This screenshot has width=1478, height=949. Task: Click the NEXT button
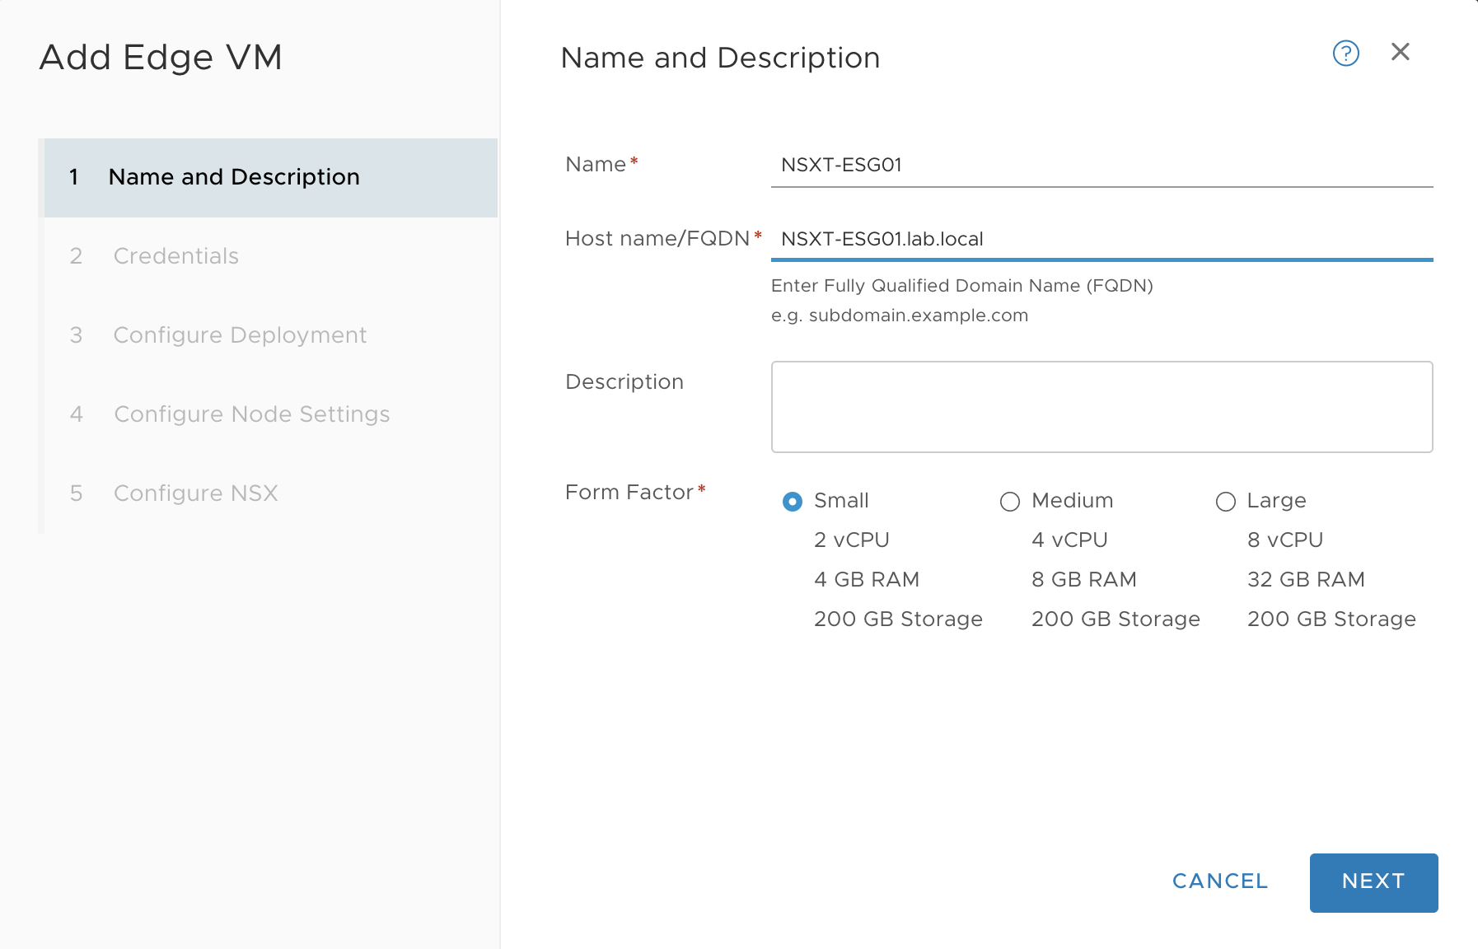click(x=1373, y=882)
